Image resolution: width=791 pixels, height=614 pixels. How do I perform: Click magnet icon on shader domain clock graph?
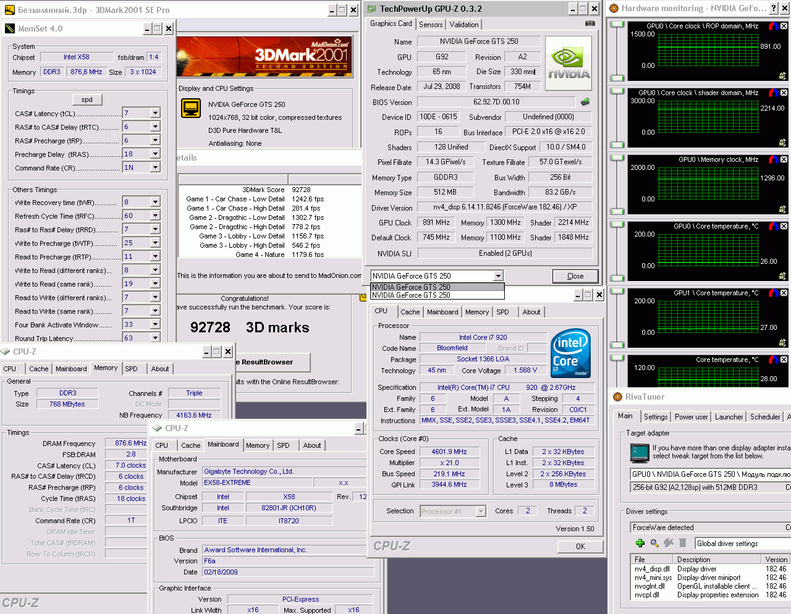click(x=773, y=93)
